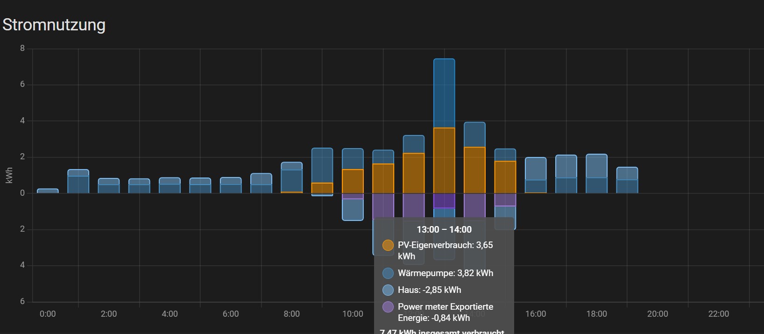Screen dimensions: 764x334
Task: Click the orange segment of the 10:00 bar
Action: (353, 181)
